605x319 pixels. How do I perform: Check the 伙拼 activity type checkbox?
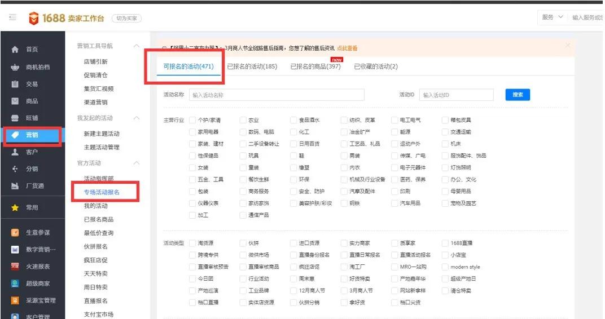tap(243, 243)
